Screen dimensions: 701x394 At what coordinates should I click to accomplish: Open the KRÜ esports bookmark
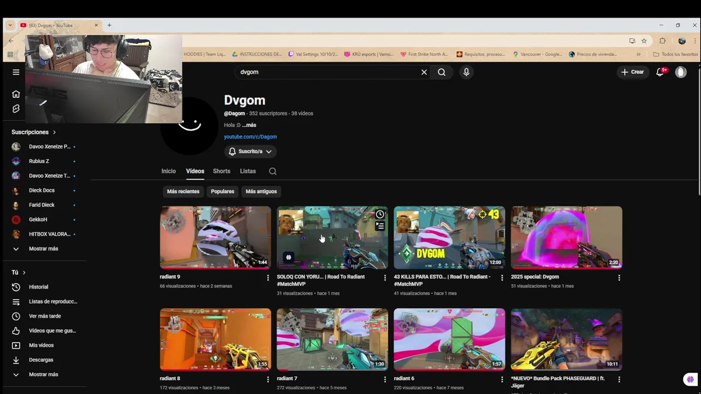click(369, 54)
